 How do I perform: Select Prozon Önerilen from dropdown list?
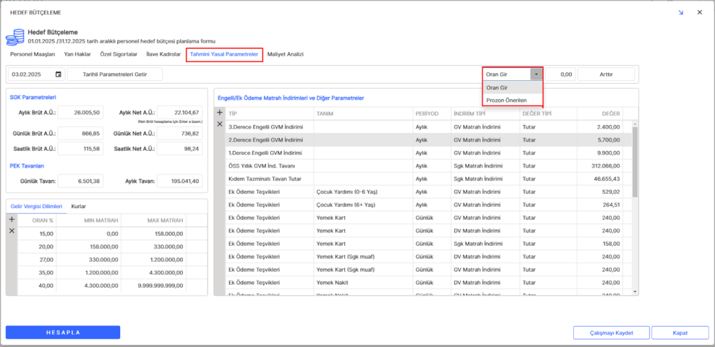click(506, 100)
